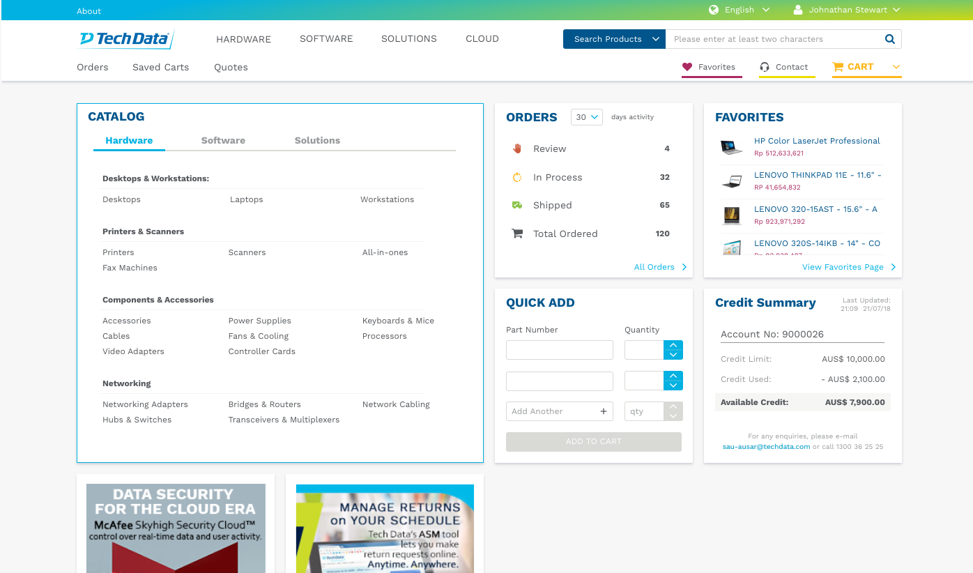Viewport: 973px width, 573px height.
Task: Switch to the Software catalog tab
Action: (223, 140)
